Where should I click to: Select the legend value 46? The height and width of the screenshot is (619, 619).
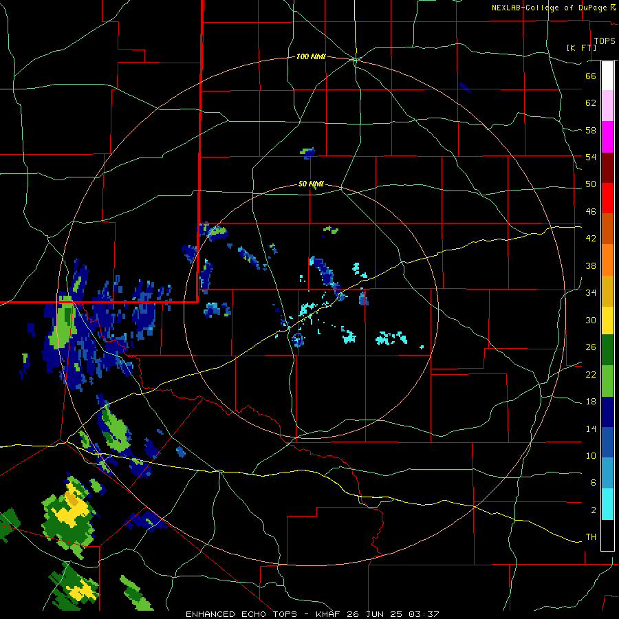(x=591, y=212)
